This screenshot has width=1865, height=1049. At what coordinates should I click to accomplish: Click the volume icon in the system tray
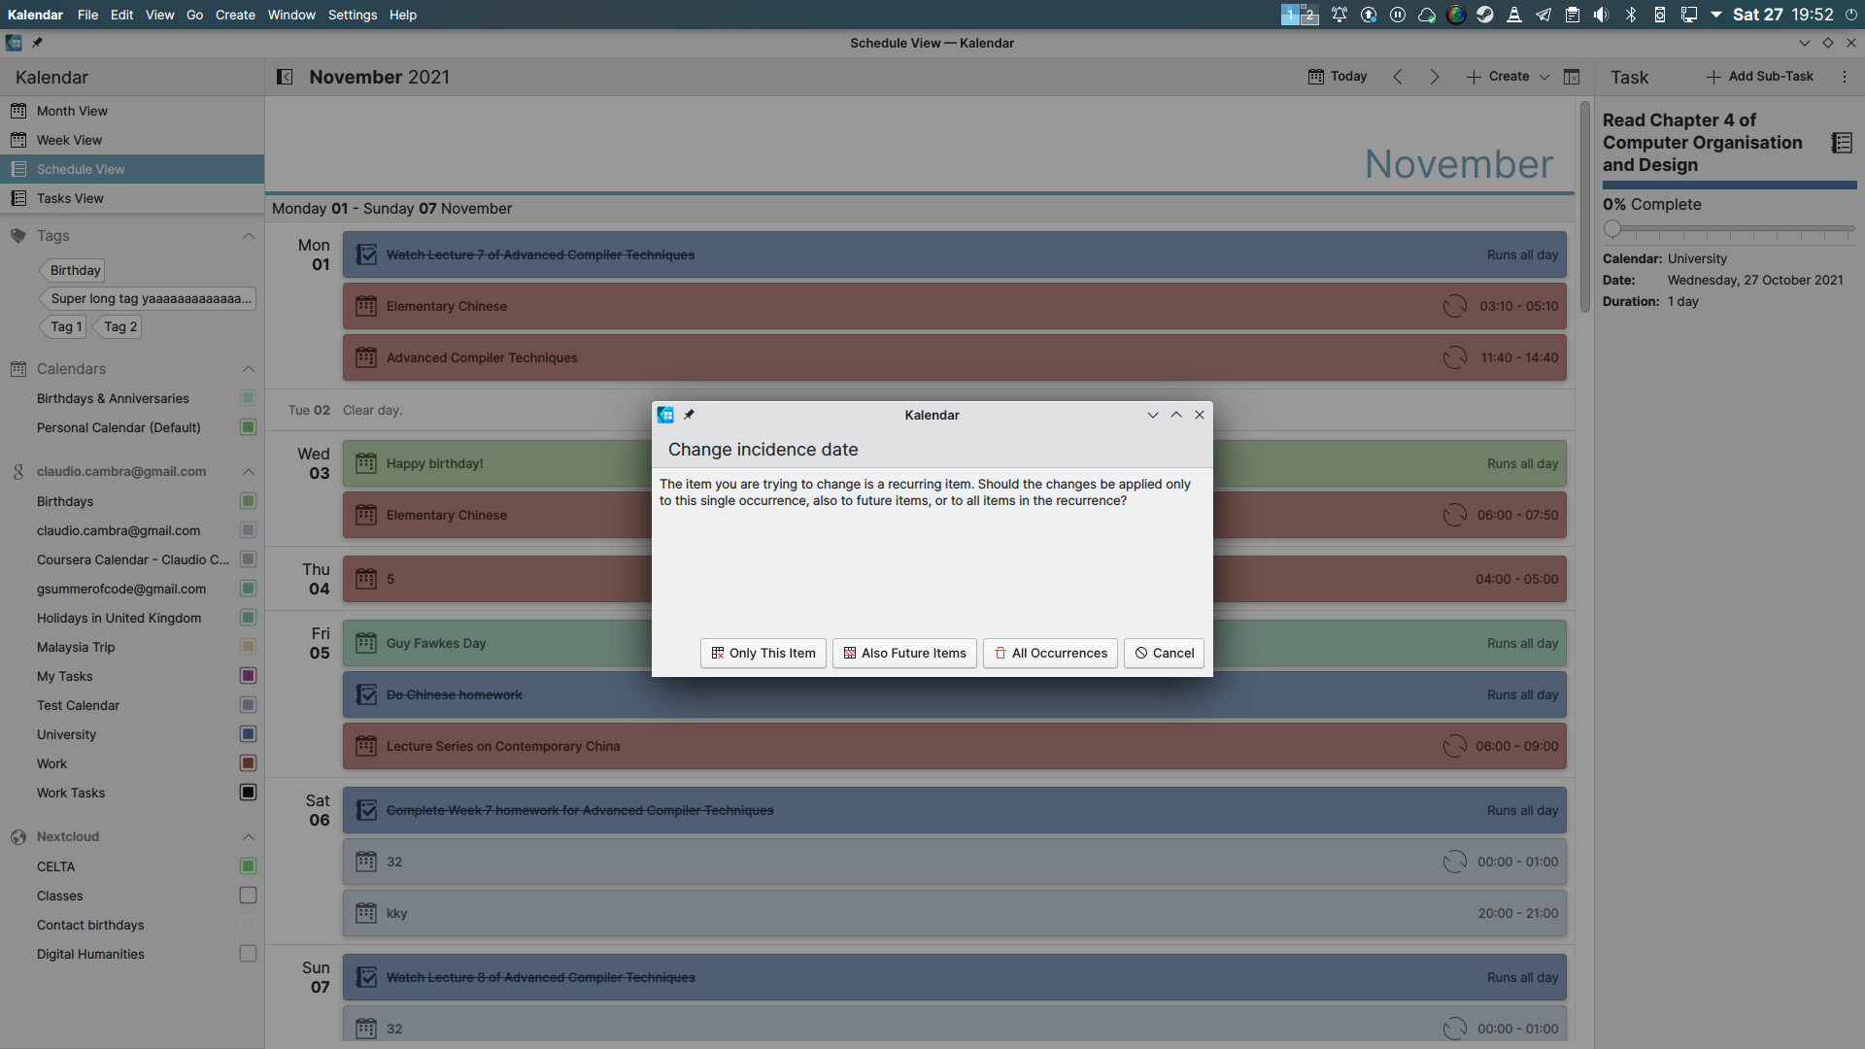1602,15
